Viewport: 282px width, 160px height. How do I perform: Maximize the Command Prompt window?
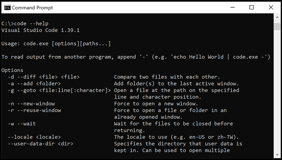(251, 7)
